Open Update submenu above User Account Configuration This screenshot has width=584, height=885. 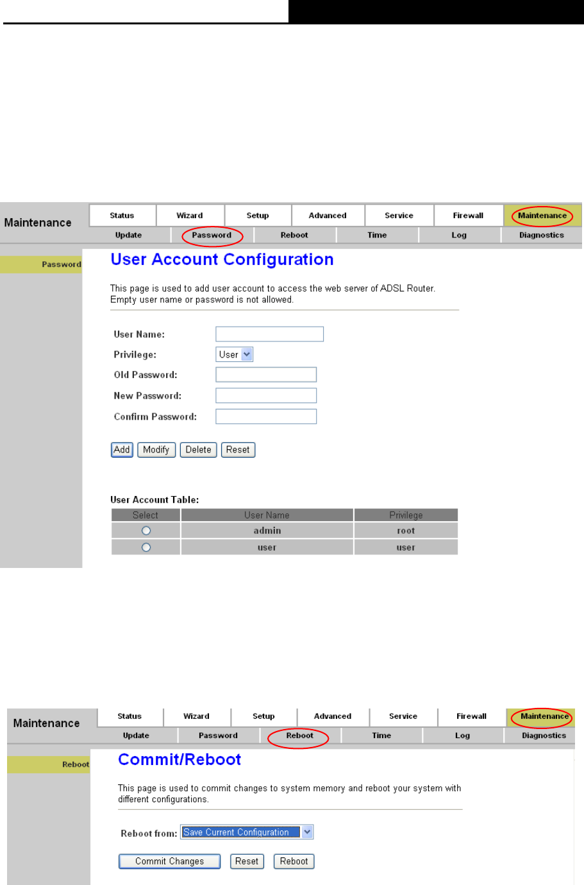click(x=128, y=235)
